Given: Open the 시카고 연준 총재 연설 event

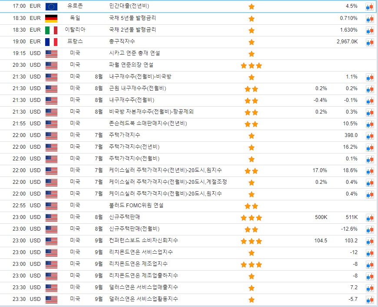Looking at the screenshot, I should tap(134, 53).
